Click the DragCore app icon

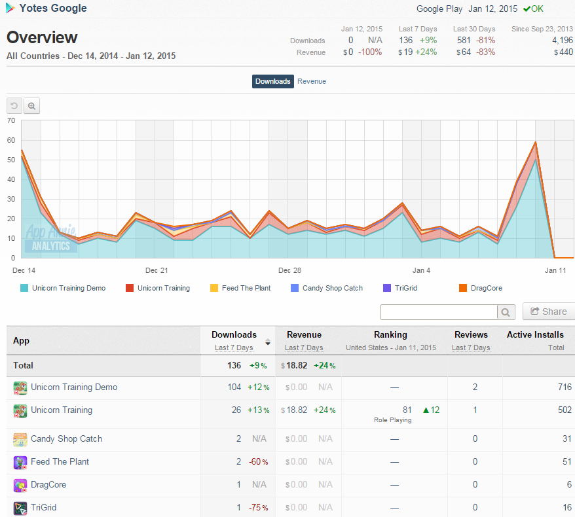[20, 486]
